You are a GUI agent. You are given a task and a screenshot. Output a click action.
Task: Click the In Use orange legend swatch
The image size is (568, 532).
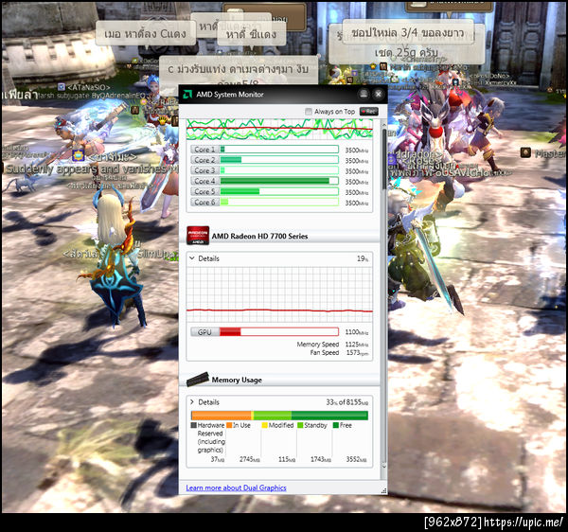tap(229, 425)
